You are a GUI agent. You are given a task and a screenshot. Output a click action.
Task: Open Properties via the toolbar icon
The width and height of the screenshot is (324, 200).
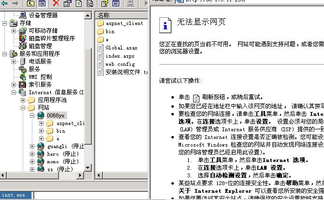point(67,3)
